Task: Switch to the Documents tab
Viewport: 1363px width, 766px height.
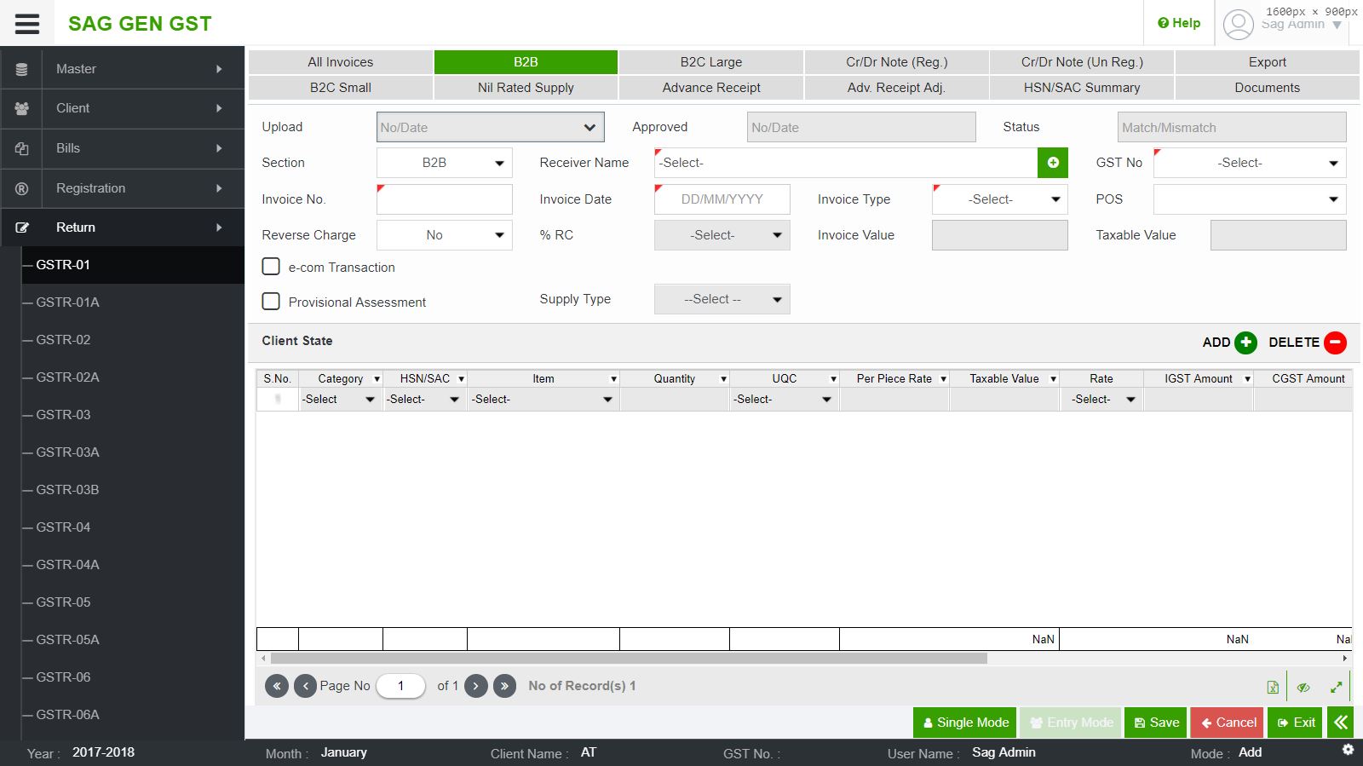Action: coord(1268,88)
